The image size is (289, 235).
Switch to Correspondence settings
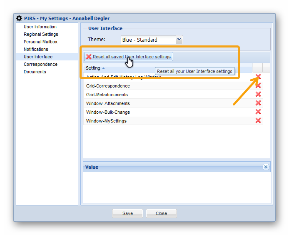click(x=40, y=64)
